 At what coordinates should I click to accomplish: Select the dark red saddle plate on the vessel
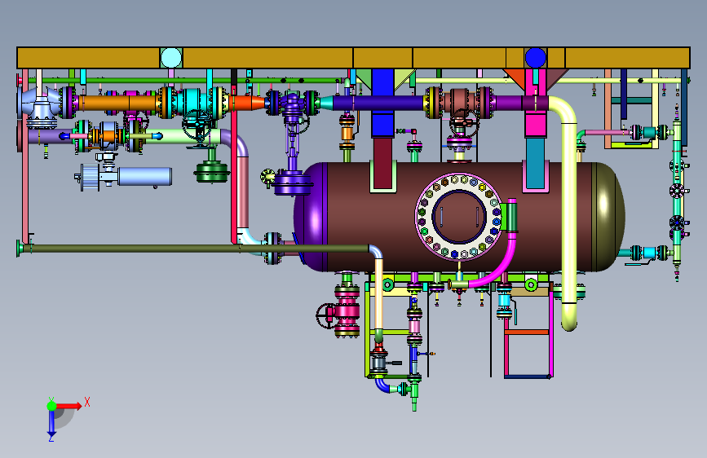coord(382,163)
